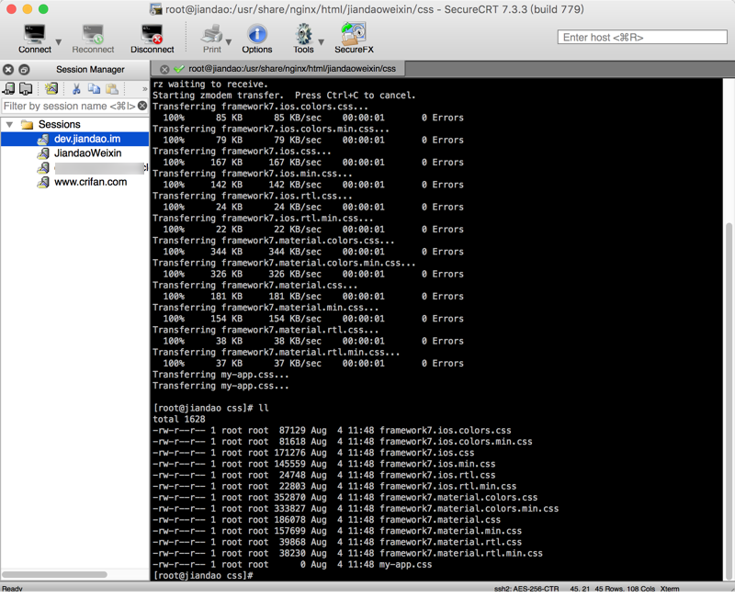Click 'framework7.material.rtl.min.css' in listing
Image resolution: width=735 pixels, height=598 pixels.
point(461,554)
